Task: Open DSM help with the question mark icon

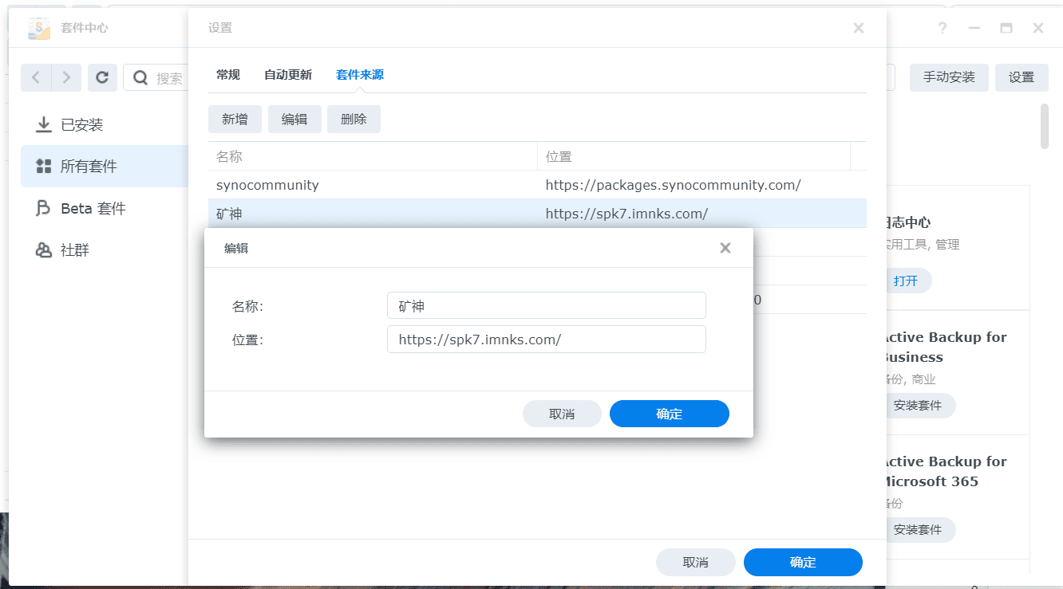Action: coord(942,28)
